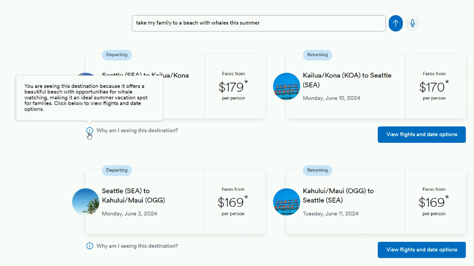Screen dimensions: 474x266
Task: Click the blue submit arrow button
Action: tap(396, 23)
